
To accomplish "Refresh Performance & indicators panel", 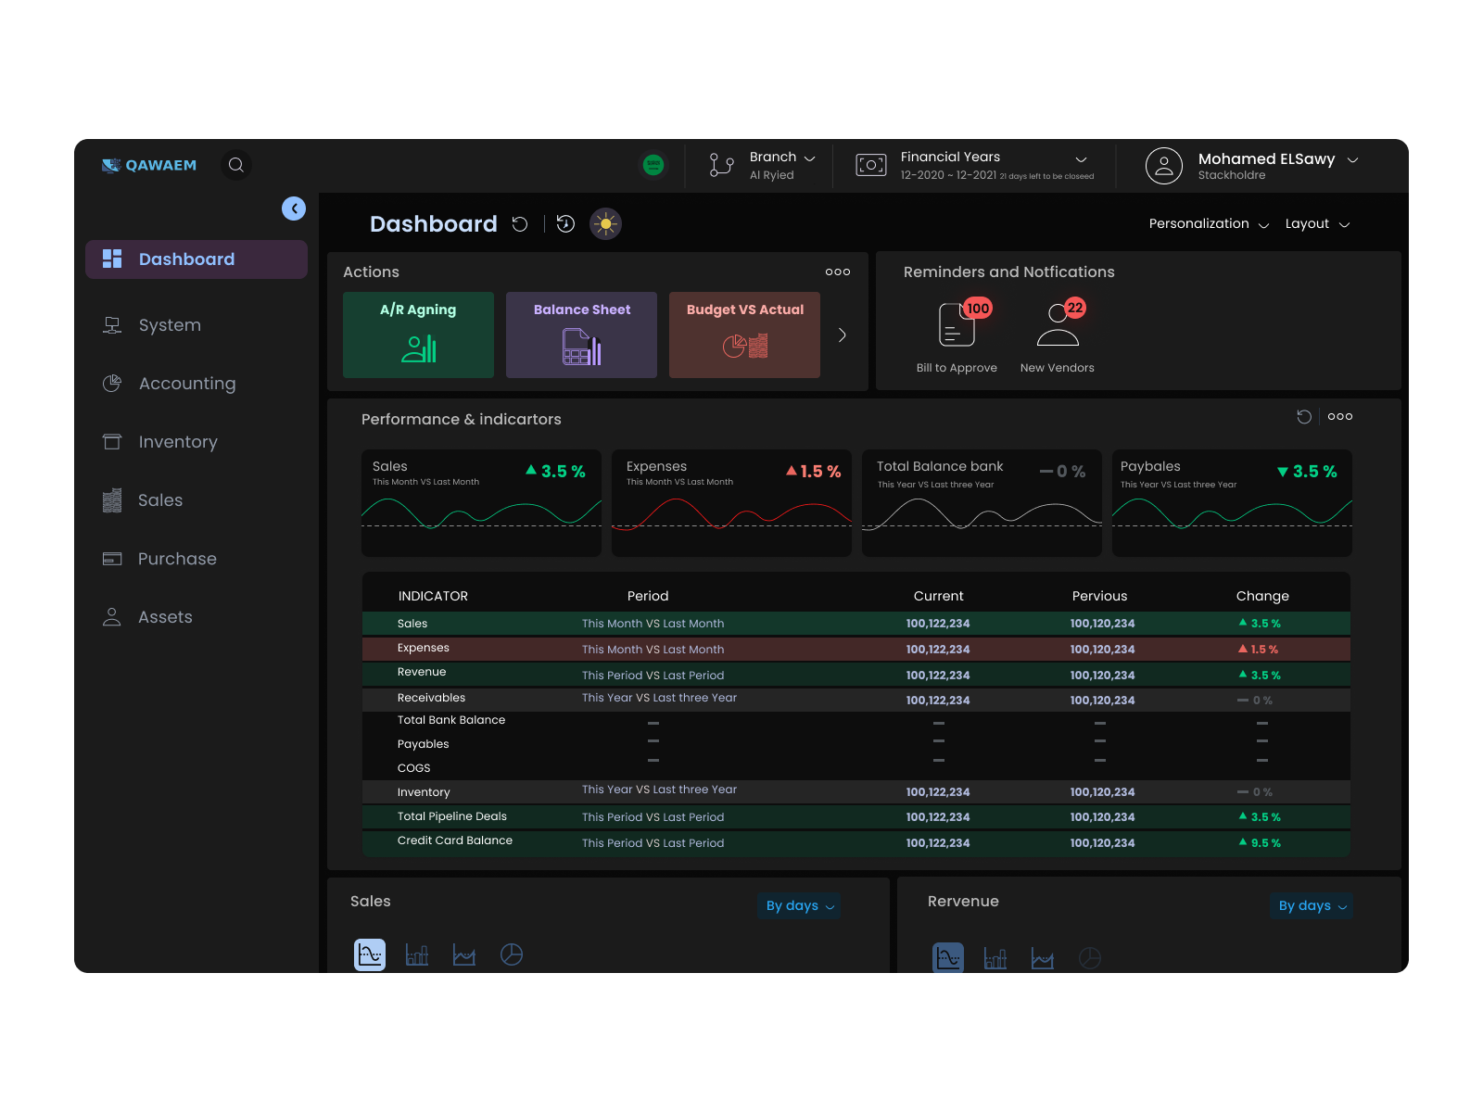I will (x=1306, y=416).
